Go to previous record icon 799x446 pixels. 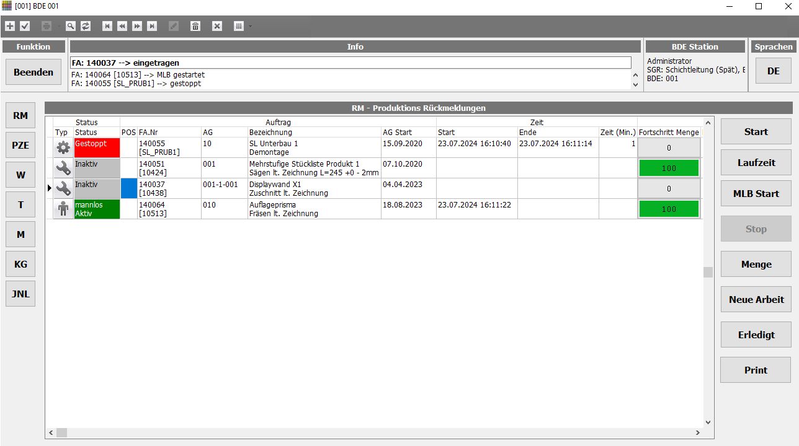pyautogui.click(x=122, y=26)
